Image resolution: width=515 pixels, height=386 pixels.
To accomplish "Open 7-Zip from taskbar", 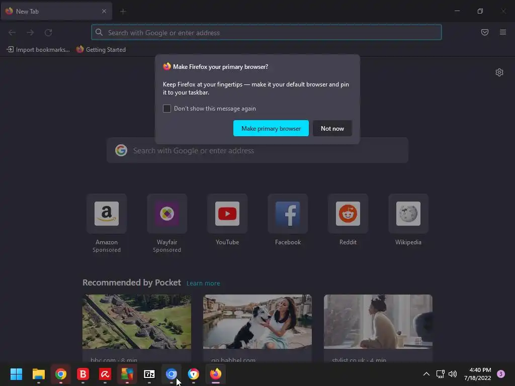I will (149, 374).
